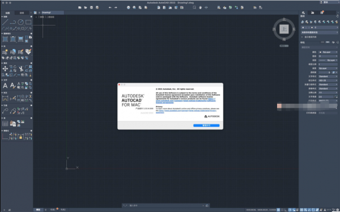
Task: Click the New drawing icon in top toolbar
Action: [80, 7]
